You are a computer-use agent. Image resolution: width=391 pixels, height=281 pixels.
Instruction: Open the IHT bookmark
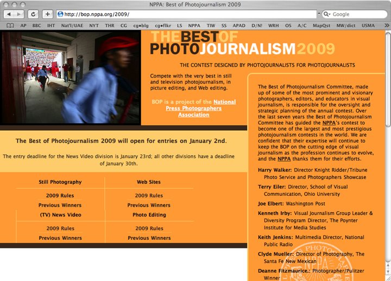51,25
